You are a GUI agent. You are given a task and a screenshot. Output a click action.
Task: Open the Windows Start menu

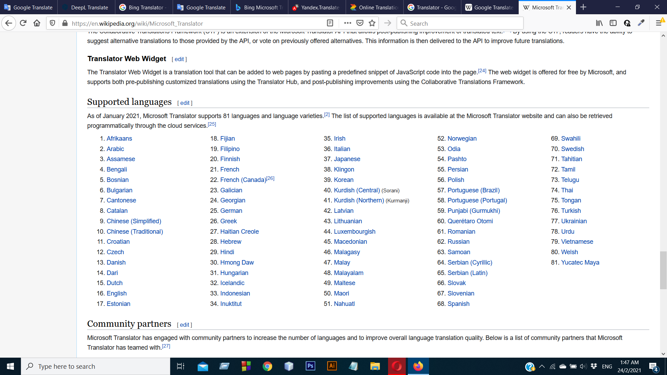click(10, 366)
